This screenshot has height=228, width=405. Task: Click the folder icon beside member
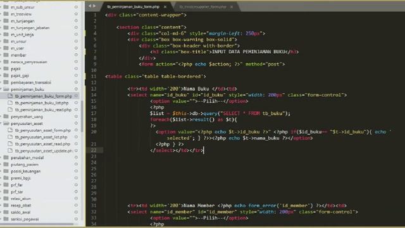pyautogui.click(x=6, y=55)
